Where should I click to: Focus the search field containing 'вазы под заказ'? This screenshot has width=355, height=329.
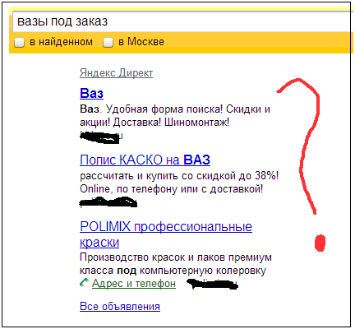click(182, 21)
